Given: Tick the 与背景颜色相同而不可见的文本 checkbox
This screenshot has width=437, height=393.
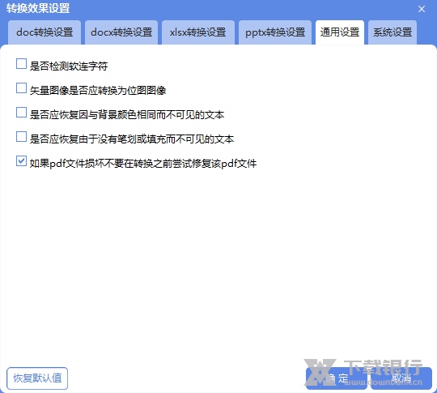Looking at the screenshot, I should [21, 113].
